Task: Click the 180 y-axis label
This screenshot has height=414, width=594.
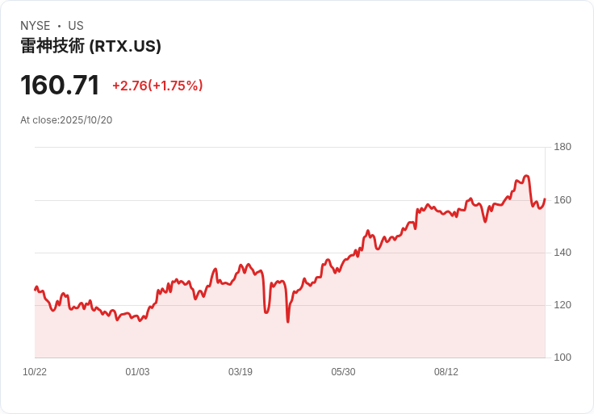Action: coord(563,147)
